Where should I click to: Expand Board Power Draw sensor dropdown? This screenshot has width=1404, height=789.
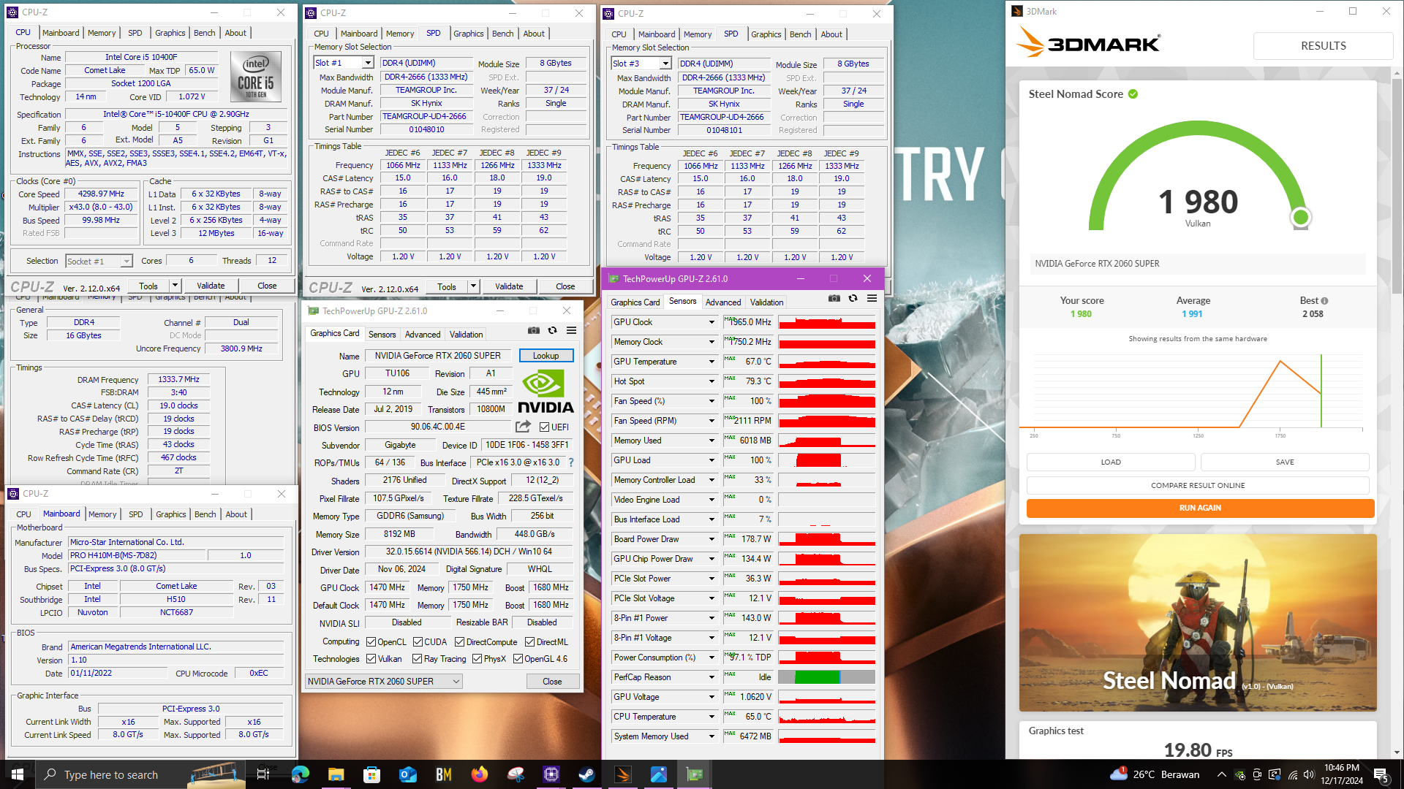[x=712, y=539]
